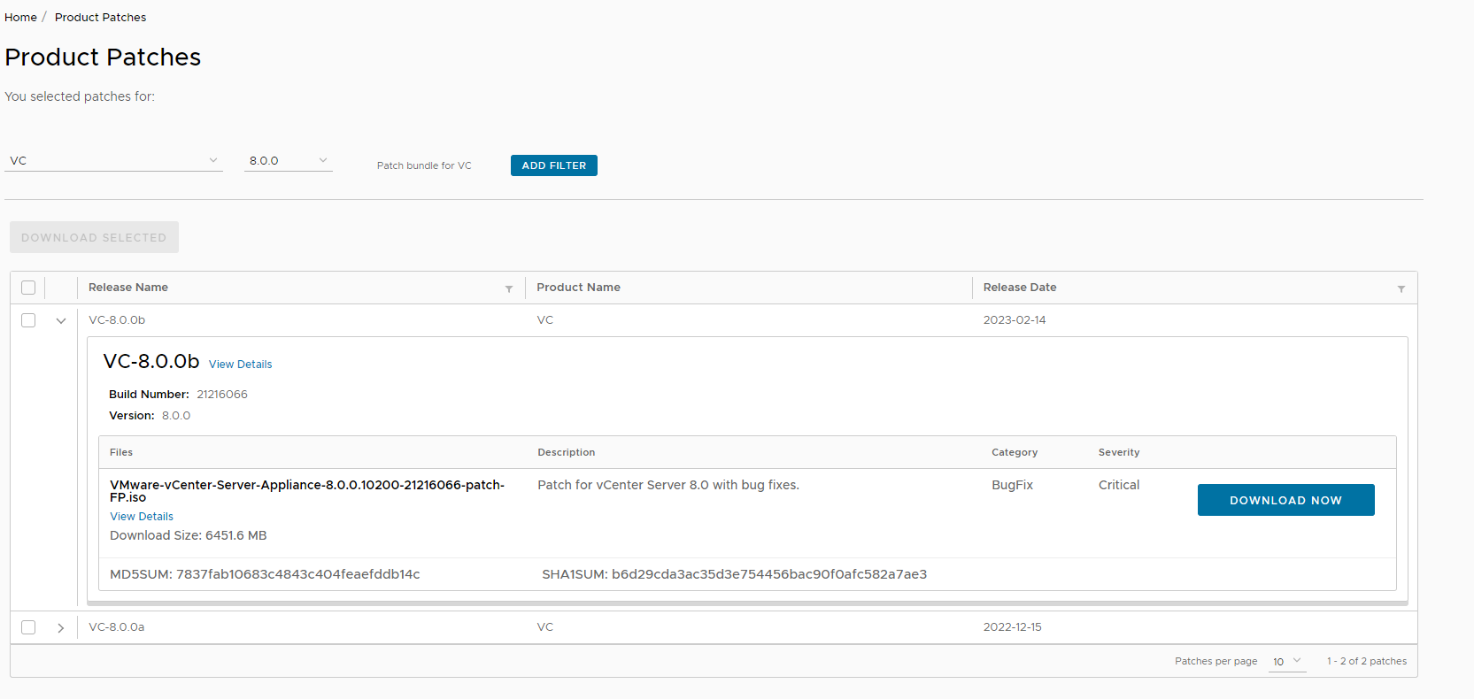Go to Home breadcrumb link
Viewport: 1474px width, 699px height.
pos(20,17)
